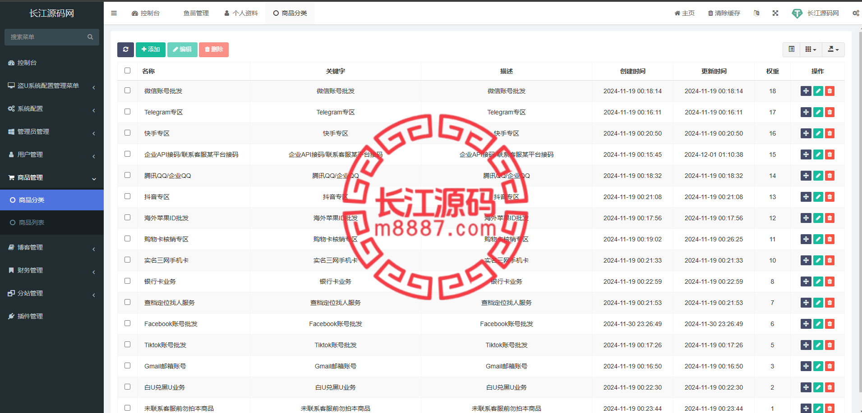The height and width of the screenshot is (413, 862).
Task: Expand 用户管理 sidebar menu
Action: [52, 154]
